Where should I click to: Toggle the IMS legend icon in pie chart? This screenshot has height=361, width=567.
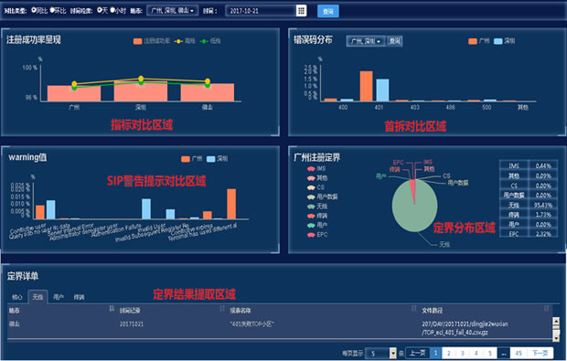pos(311,169)
